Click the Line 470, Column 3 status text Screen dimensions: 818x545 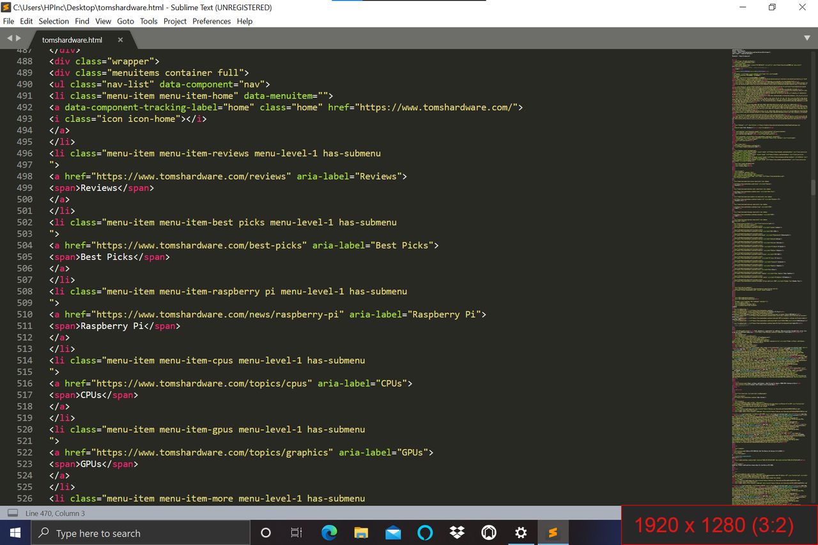pos(55,513)
